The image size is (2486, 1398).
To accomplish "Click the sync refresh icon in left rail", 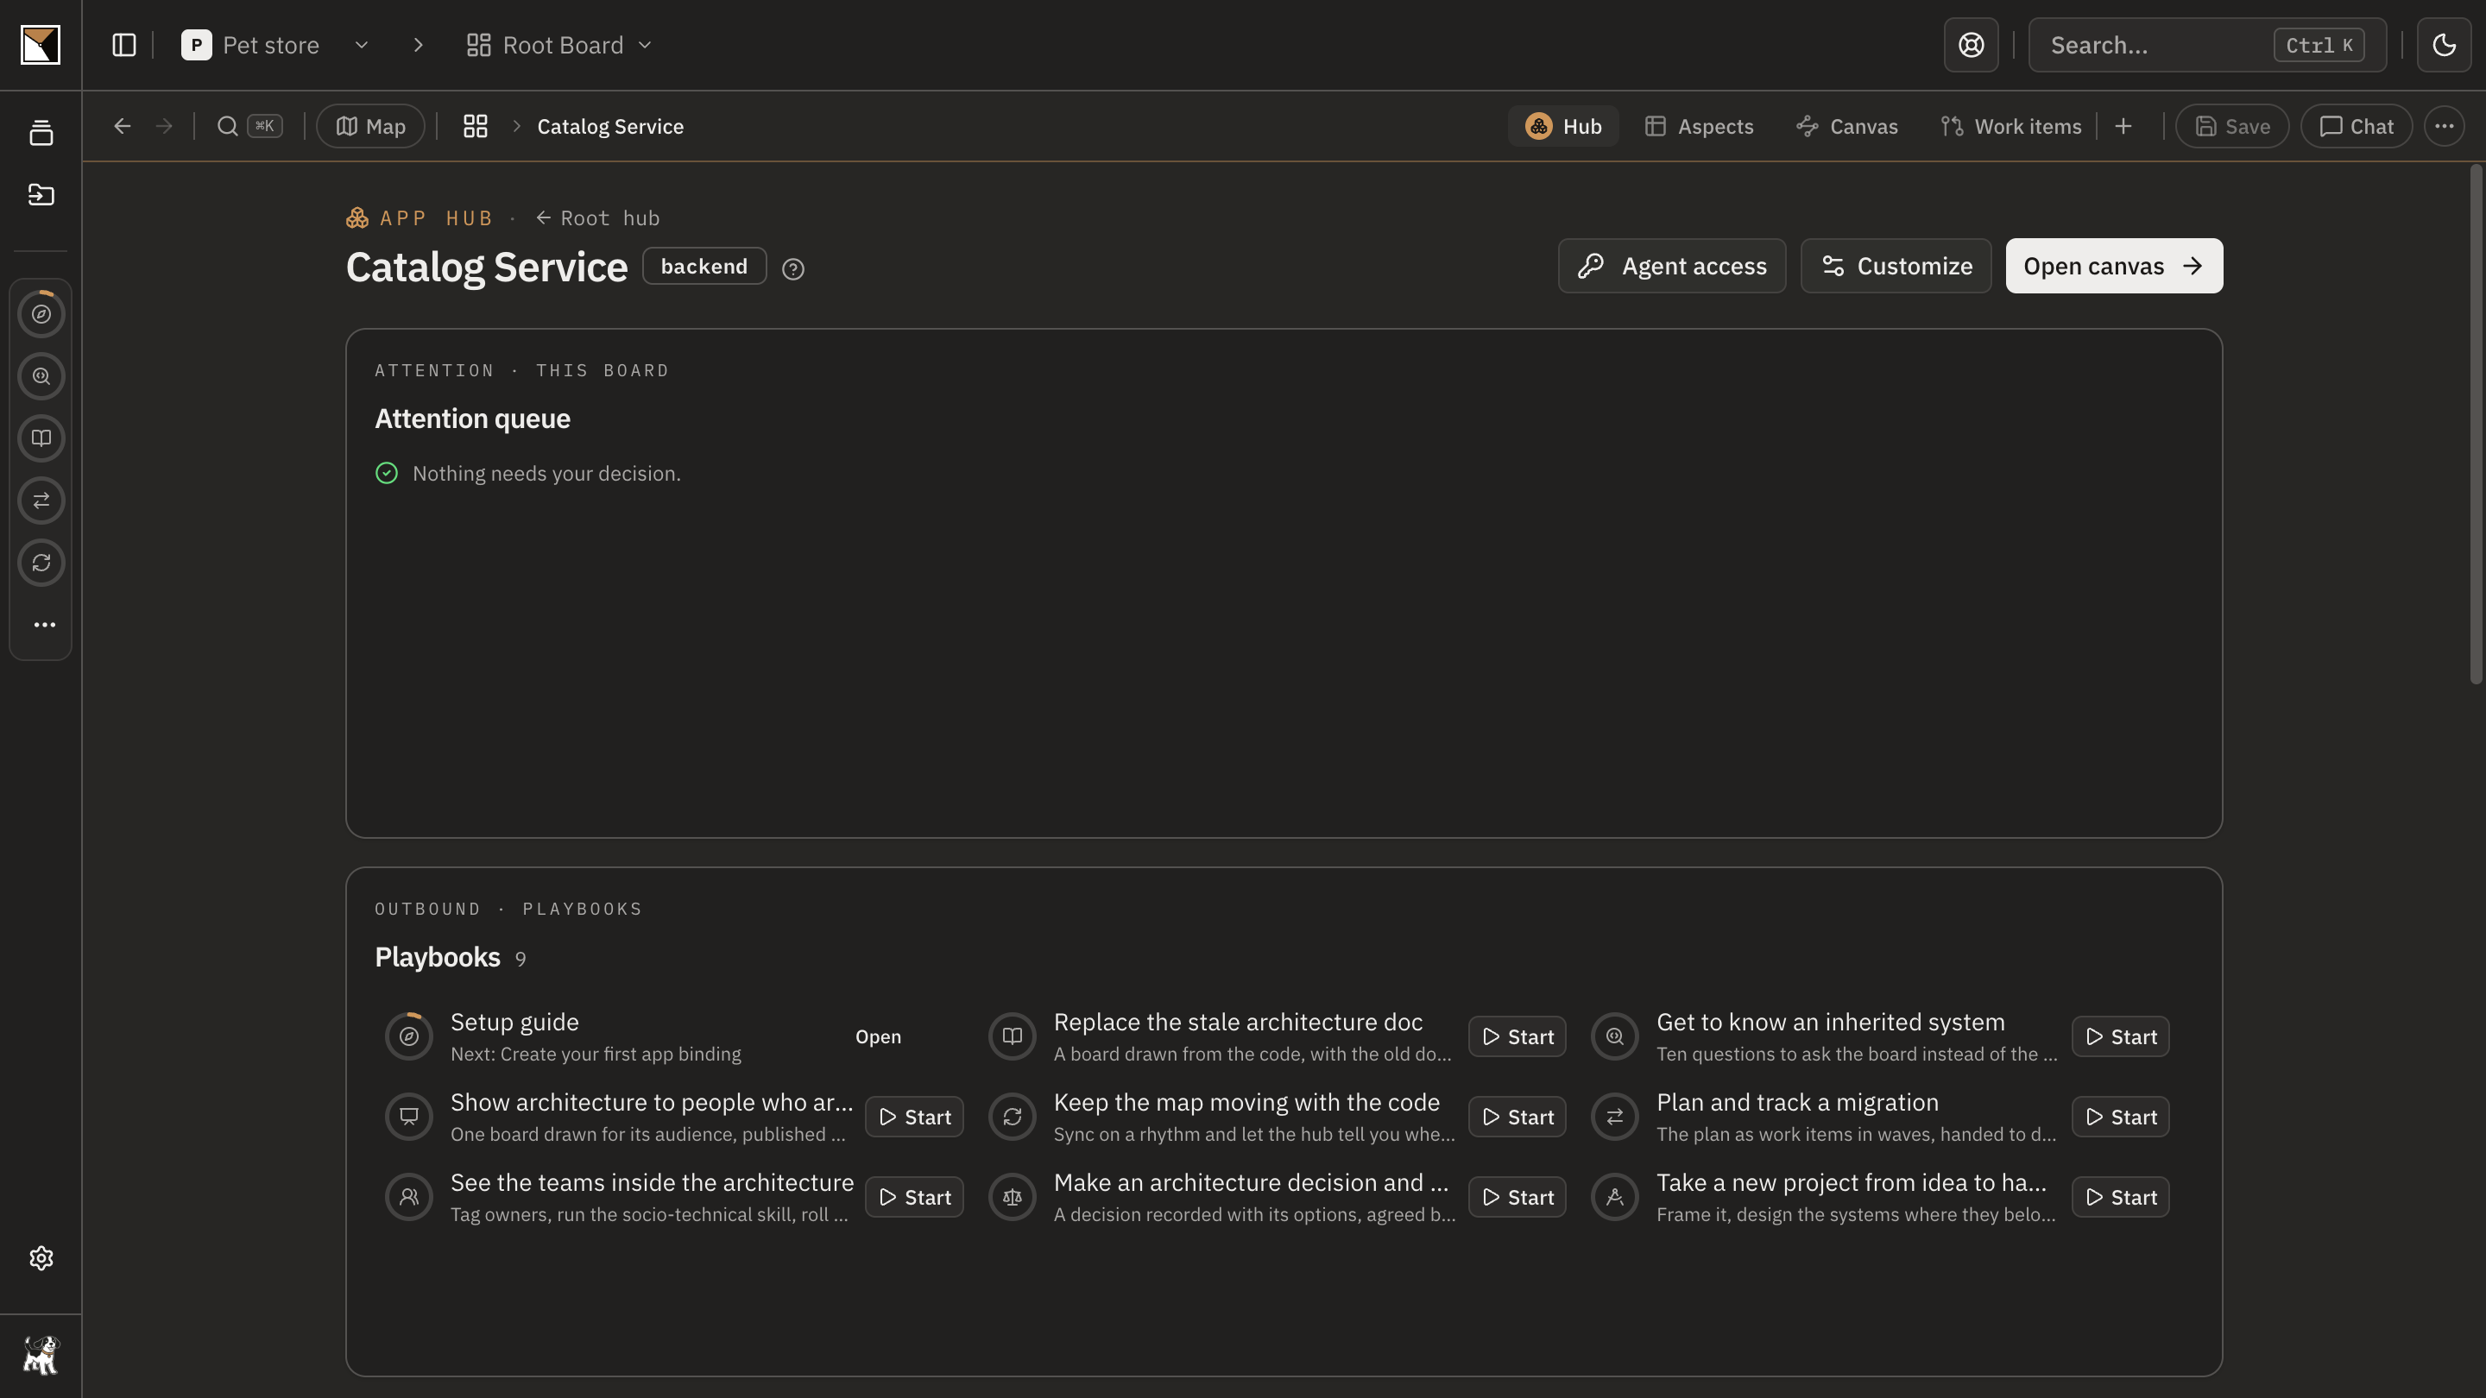I will click(x=41, y=564).
